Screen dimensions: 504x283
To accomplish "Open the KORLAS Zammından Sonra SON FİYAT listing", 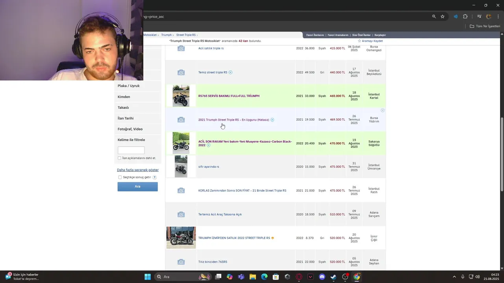I will [x=242, y=191].
